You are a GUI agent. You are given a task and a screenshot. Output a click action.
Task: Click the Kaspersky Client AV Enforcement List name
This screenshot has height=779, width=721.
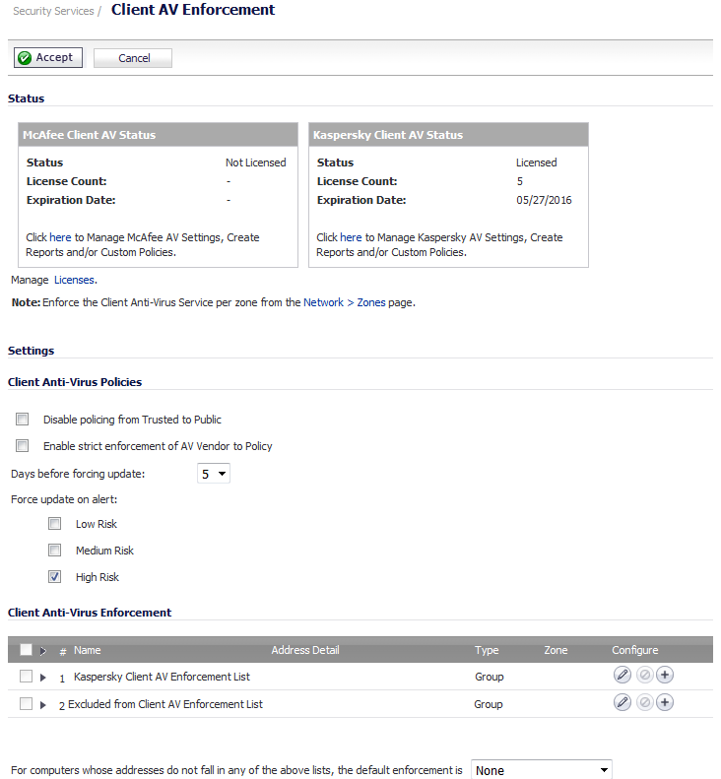(162, 677)
